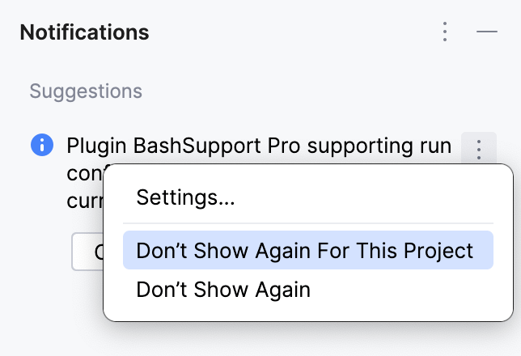Click the Notifications panel title
The width and height of the screenshot is (521, 356).
84,32
